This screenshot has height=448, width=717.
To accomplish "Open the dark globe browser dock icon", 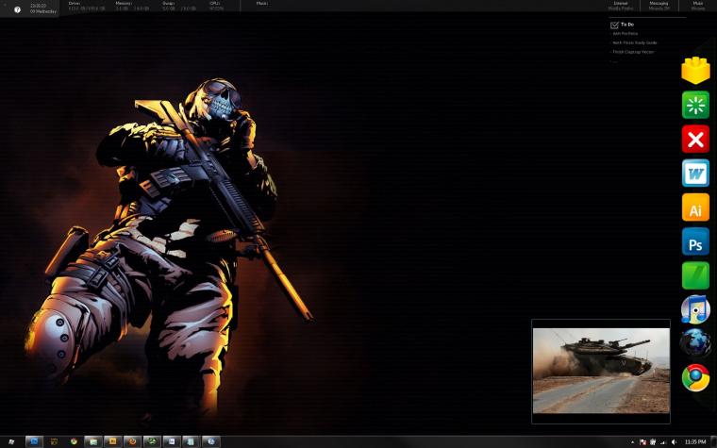I will 695,343.
